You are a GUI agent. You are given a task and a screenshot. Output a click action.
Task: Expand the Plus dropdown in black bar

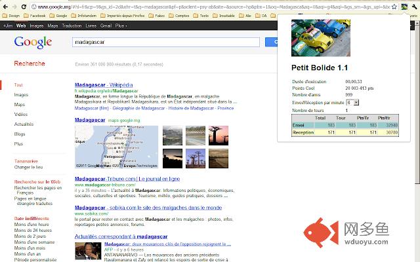(x=121, y=26)
